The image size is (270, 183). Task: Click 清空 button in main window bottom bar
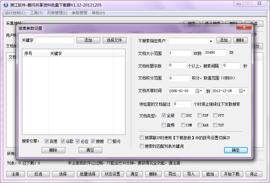(135, 174)
